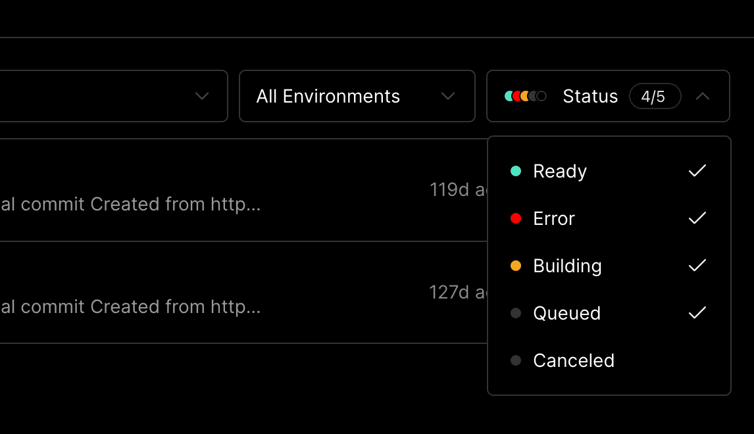This screenshot has width=754, height=434.
Task: Click the gray Canceled status dot icon
Action: coord(516,360)
